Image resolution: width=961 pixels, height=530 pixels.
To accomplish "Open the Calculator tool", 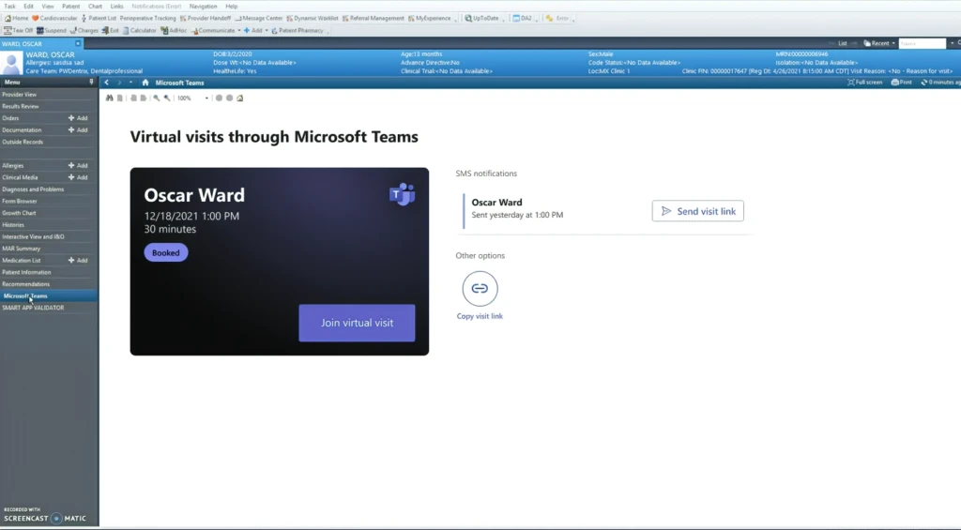I will point(140,30).
